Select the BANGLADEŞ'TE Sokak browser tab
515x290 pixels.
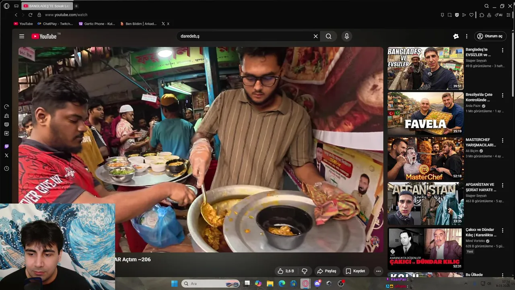pos(47,6)
